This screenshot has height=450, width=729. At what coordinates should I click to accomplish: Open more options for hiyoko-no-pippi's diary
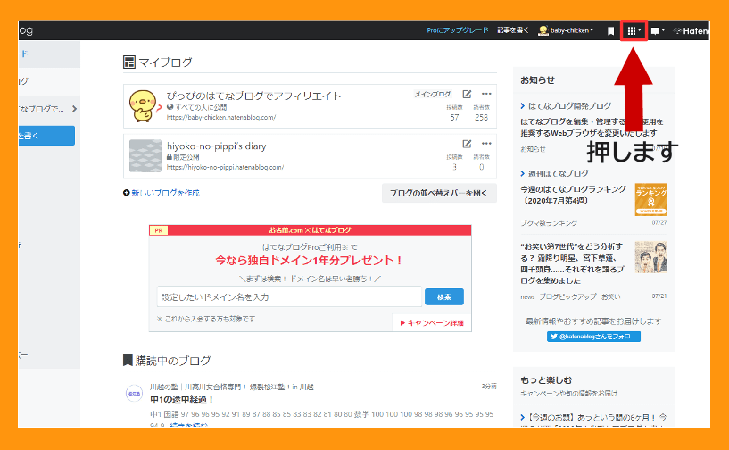point(486,144)
